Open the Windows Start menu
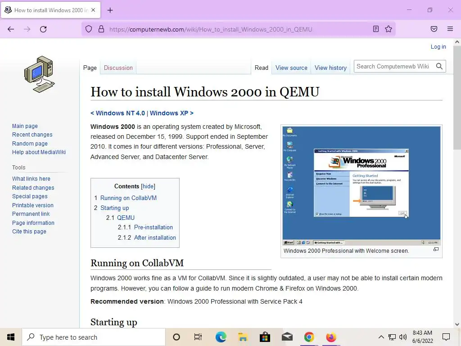The image size is (461, 346). pyautogui.click(x=11, y=337)
